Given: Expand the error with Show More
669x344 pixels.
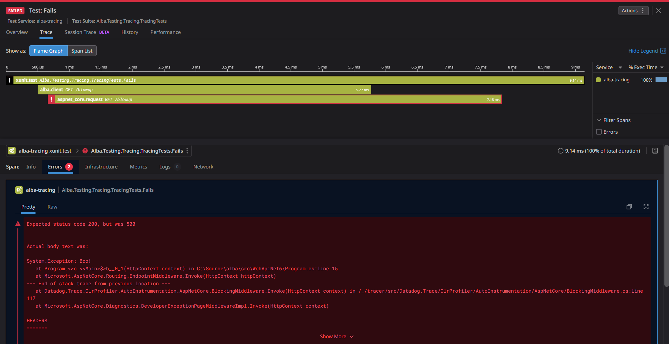Looking at the screenshot, I should click(x=337, y=336).
